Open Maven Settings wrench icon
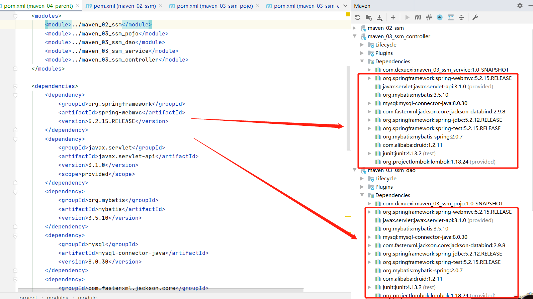The image size is (533, 299). tap(475, 17)
